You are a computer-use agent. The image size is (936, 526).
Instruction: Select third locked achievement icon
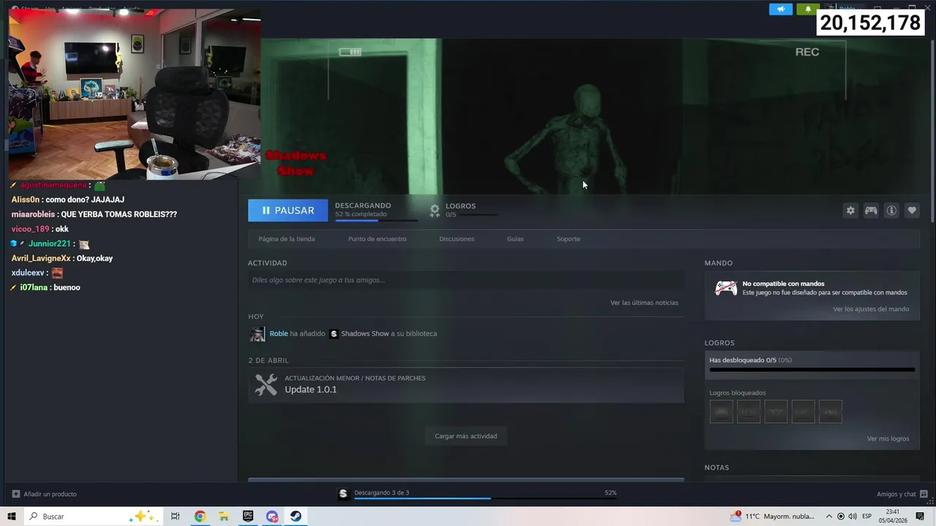776,411
